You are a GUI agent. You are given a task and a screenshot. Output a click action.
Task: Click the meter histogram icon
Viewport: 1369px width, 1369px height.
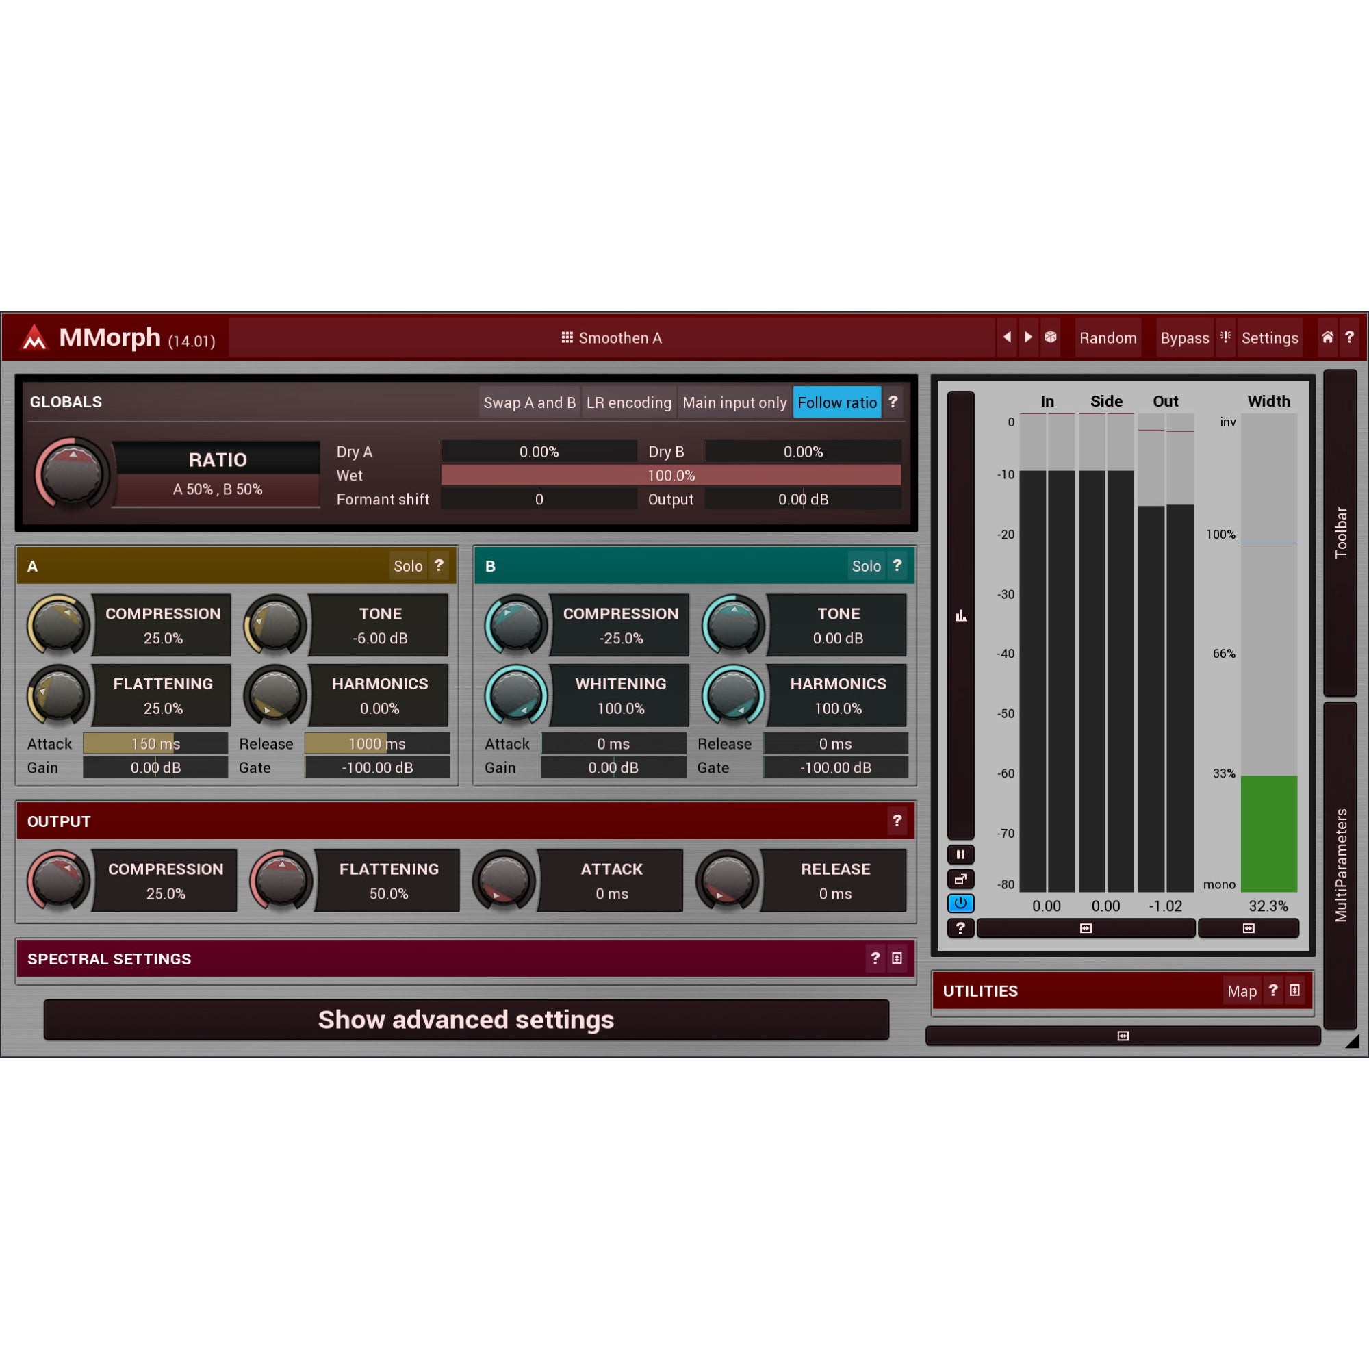click(x=960, y=615)
